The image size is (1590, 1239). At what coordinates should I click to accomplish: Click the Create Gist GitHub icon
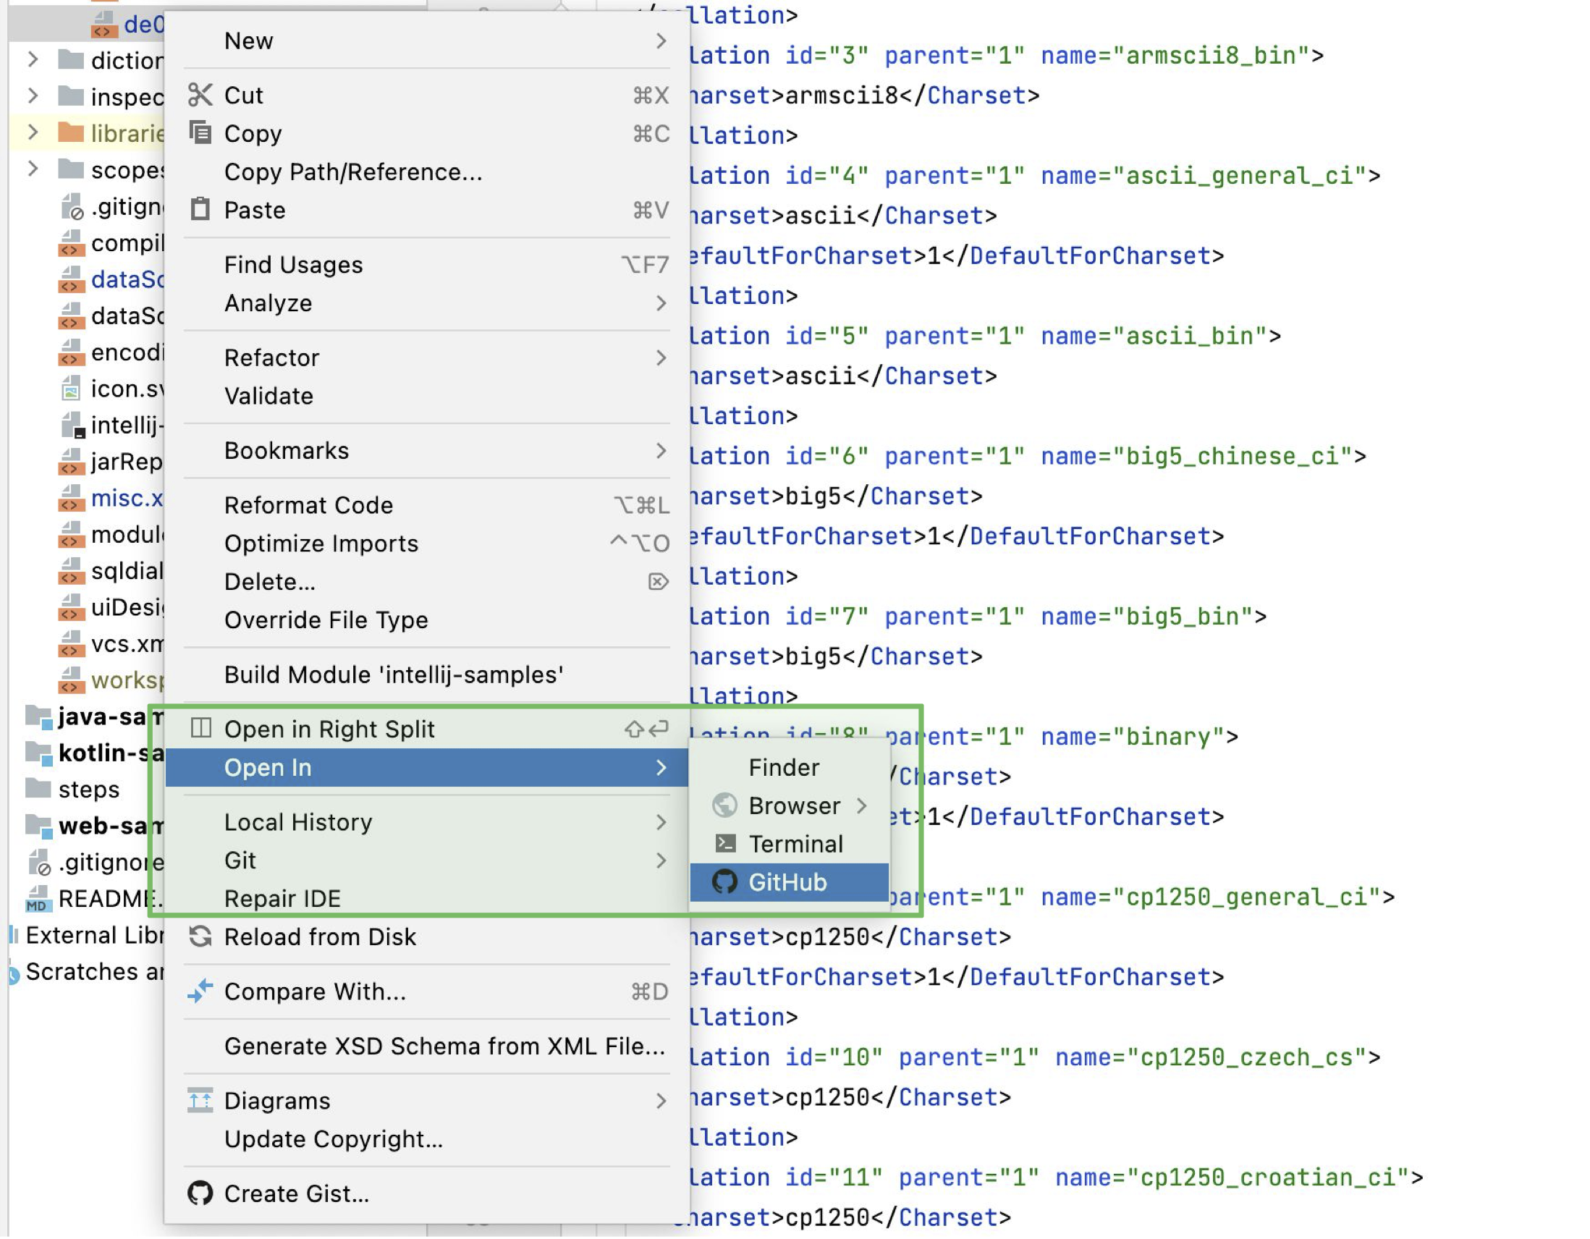(200, 1193)
